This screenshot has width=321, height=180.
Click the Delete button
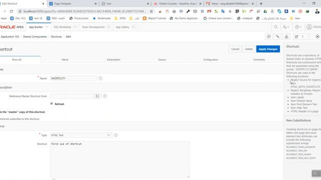click(249, 49)
